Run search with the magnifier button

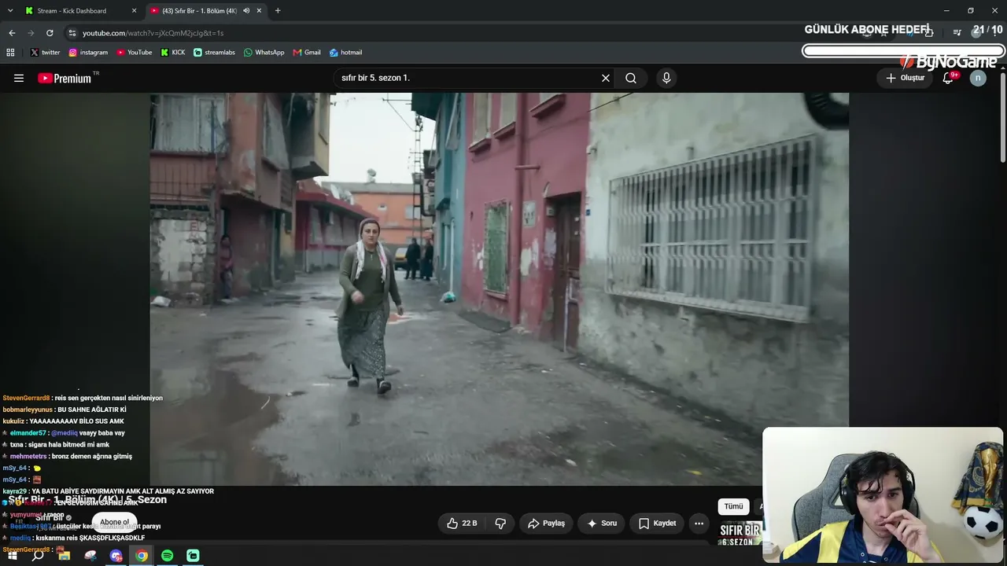631,78
